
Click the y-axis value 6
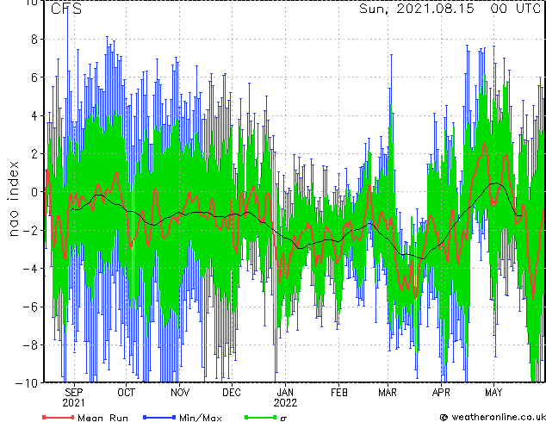click(x=34, y=78)
